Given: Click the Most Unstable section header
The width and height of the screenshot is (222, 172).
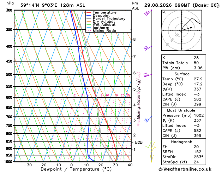Looking at the screenshot, I should pos(181,110).
